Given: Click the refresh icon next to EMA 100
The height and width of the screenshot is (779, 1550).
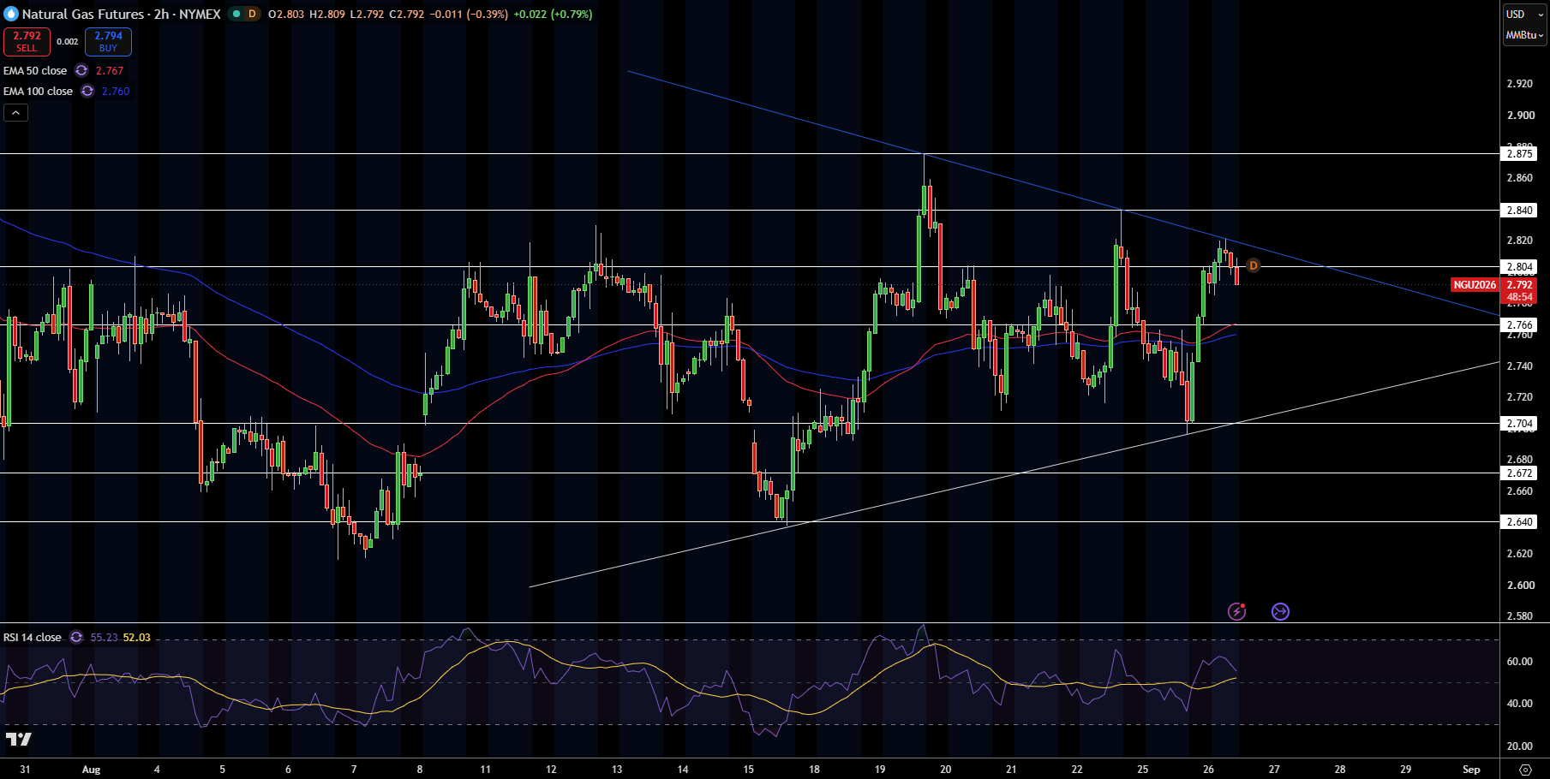Looking at the screenshot, I should point(87,91).
